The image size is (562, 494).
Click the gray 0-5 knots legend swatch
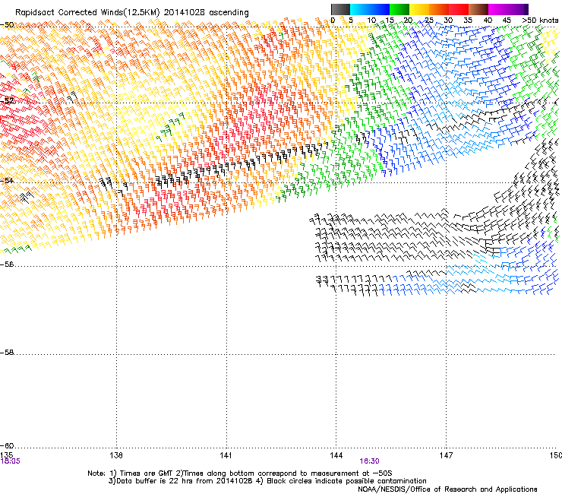pos(340,9)
